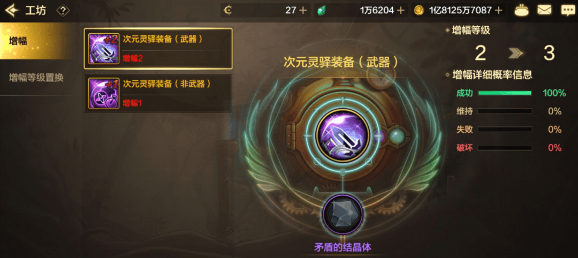This screenshot has height=258, width=578.
Task: Click the 矛盾的结晶体 crystal material slot
Action: [x=343, y=215]
